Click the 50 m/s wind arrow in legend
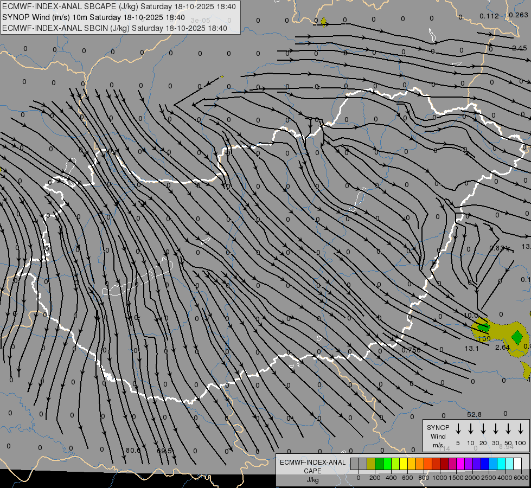 coord(508,429)
